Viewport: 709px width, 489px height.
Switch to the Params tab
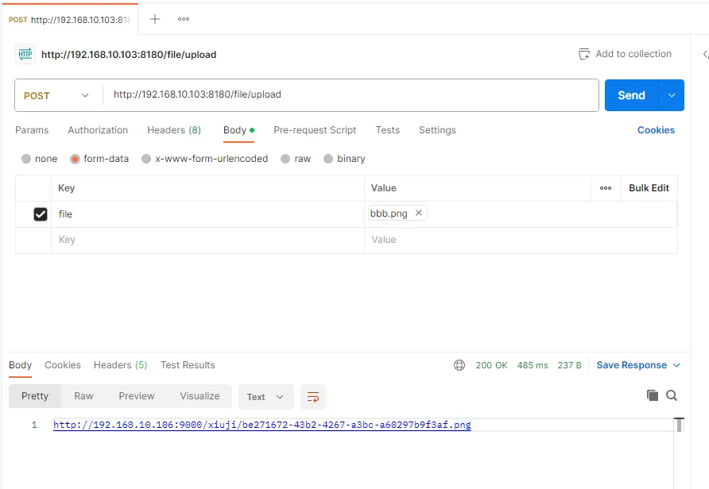(x=32, y=130)
